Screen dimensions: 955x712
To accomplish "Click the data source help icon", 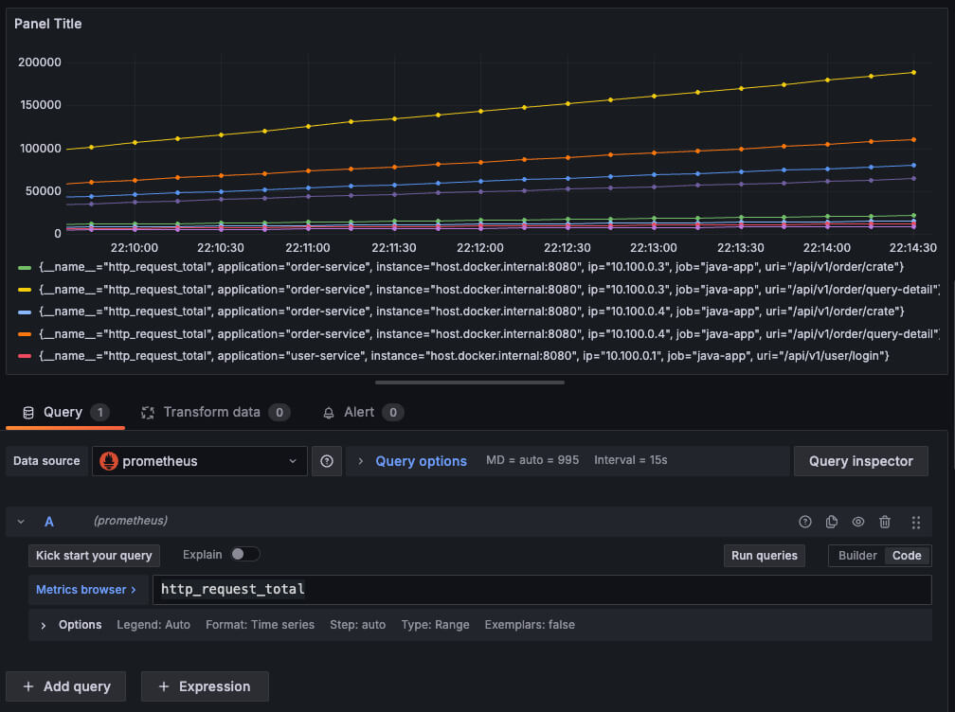I will [327, 461].
